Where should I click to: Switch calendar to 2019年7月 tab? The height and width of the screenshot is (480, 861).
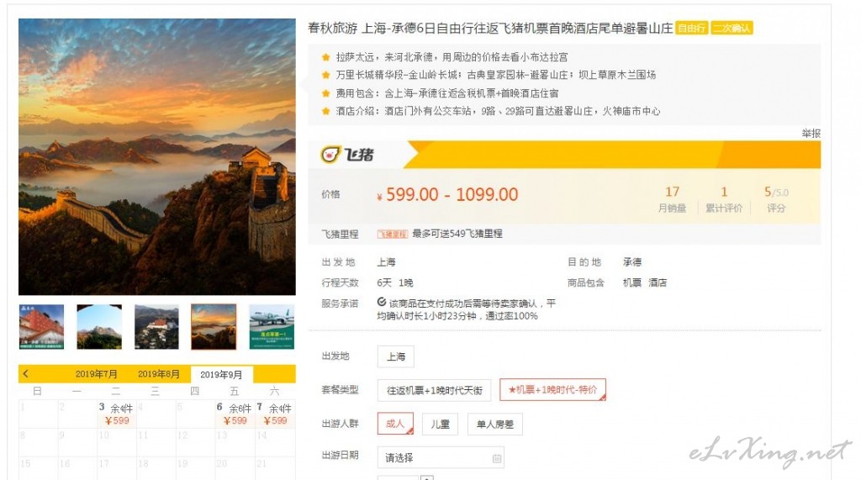click(x=97, y=374)
